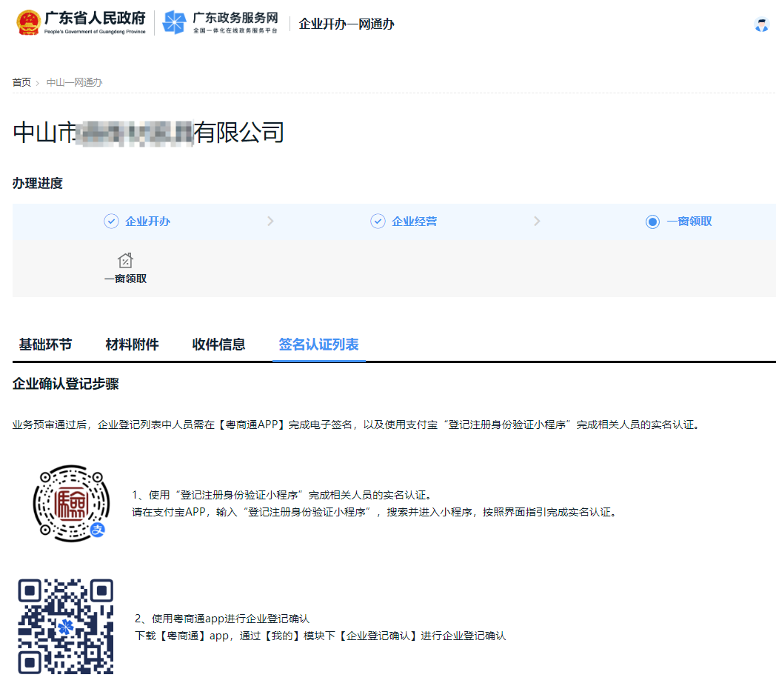Click the 一窗领取 certificate icon
Screen dimensions: 776x689
coord(125,259)
